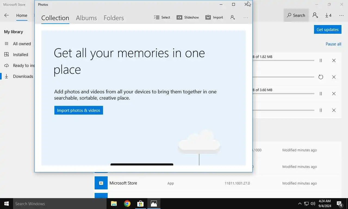Open Google Chrome from the taskbar

pyautogui.click(x=127, y=204)
